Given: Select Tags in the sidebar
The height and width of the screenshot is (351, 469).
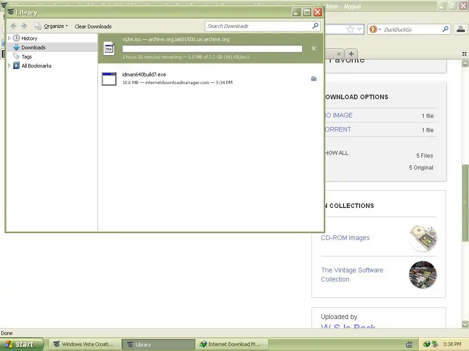Looking at the screenshot, I should coord(27,57).
